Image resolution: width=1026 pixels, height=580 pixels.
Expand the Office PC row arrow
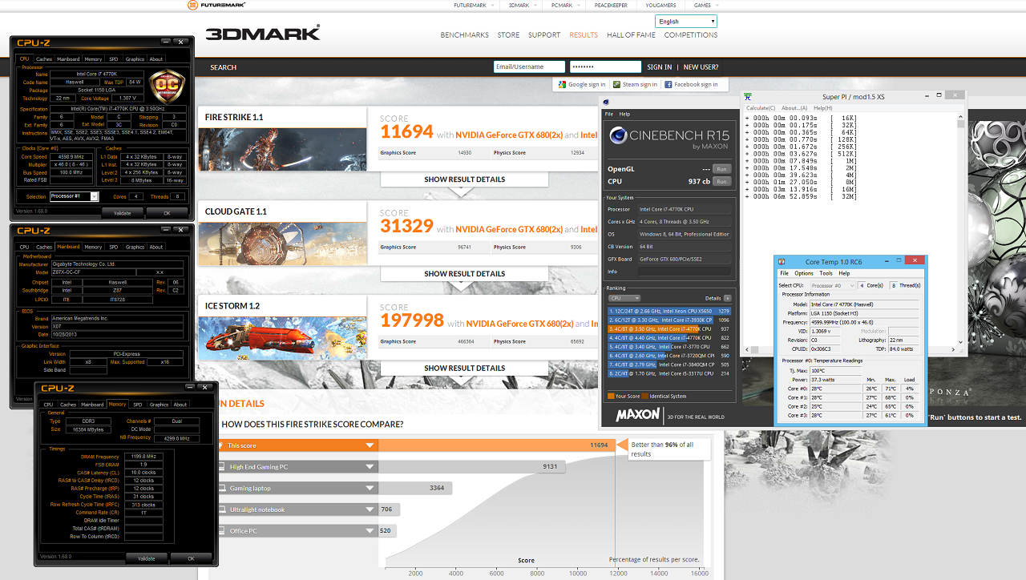[x=370, y=530]
